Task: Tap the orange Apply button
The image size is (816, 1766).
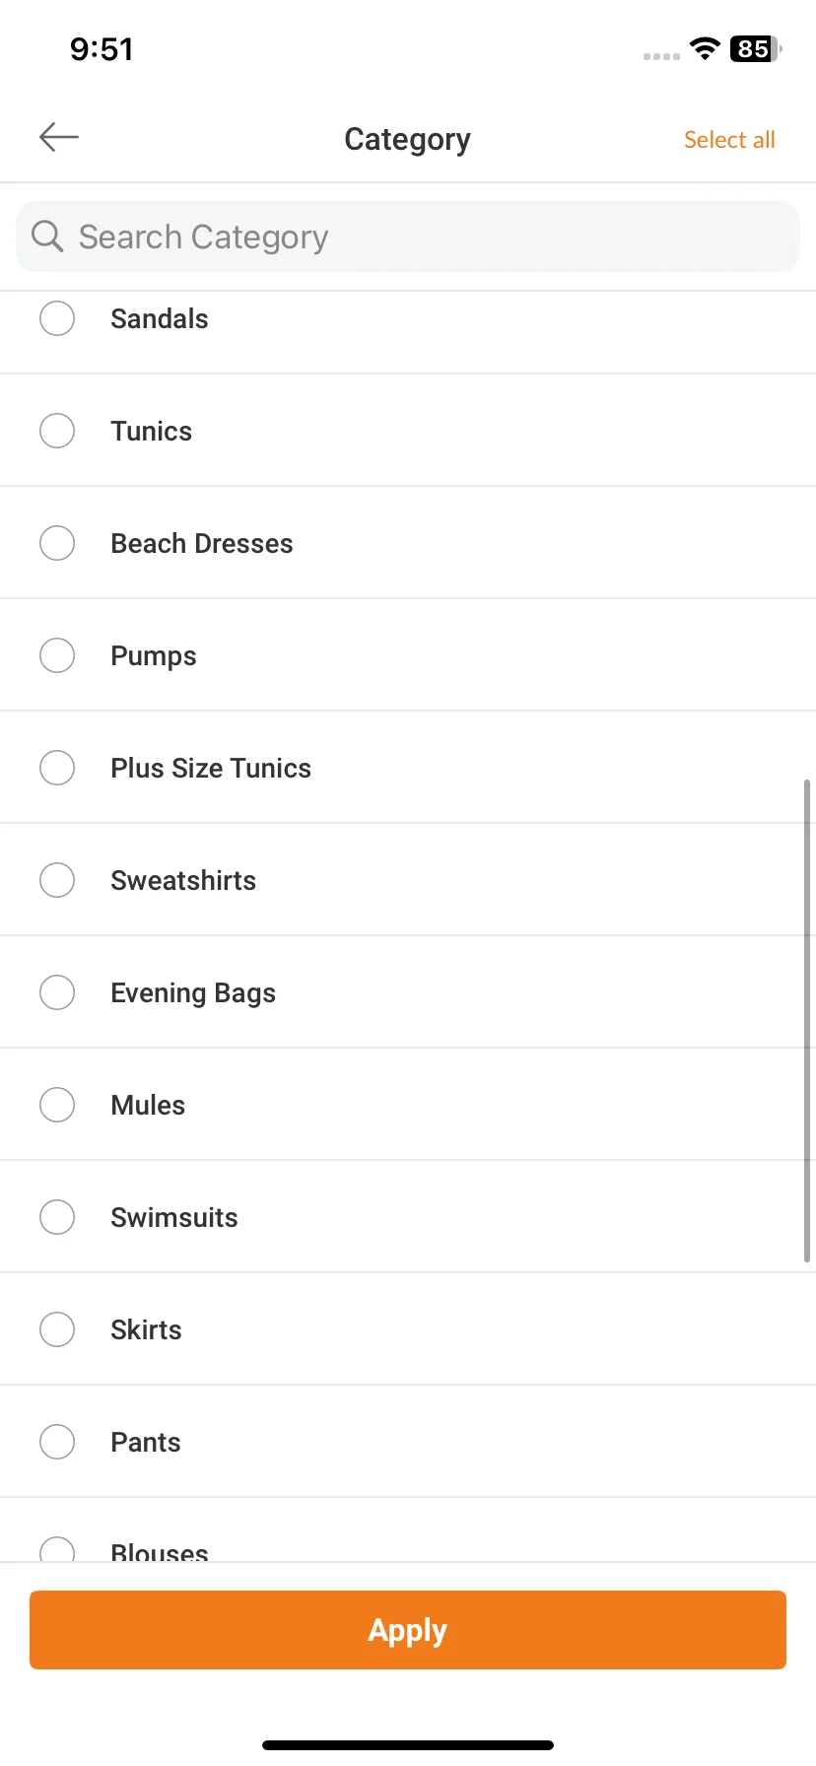Action: [408, 1630]
